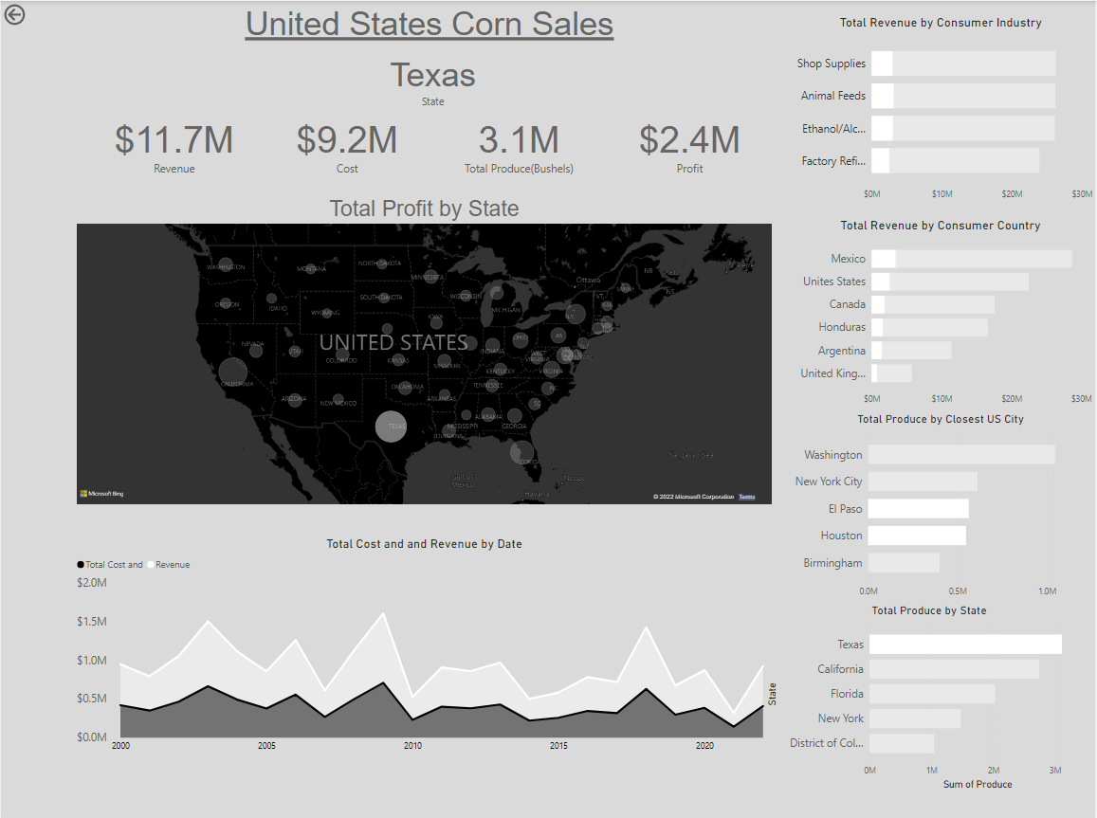Select the El Paso produce bar
Screen dimensions: 1097x818
[918, 509]
